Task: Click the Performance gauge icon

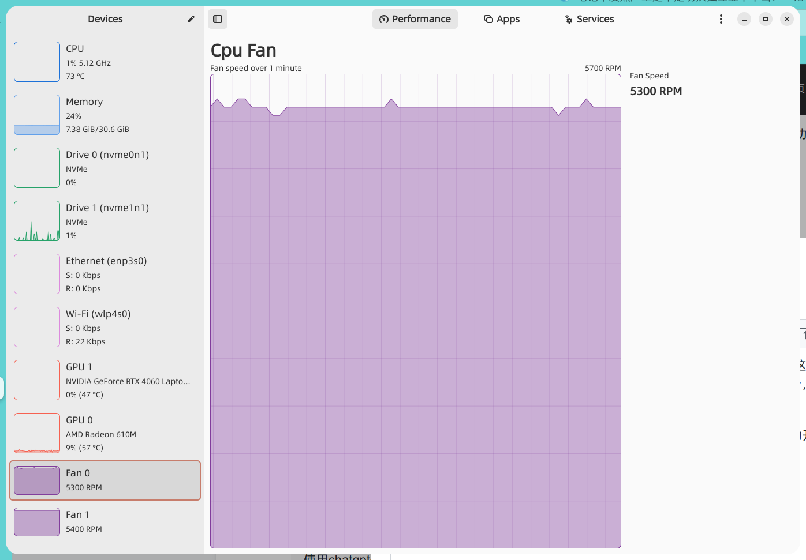Action: [384, 19]
